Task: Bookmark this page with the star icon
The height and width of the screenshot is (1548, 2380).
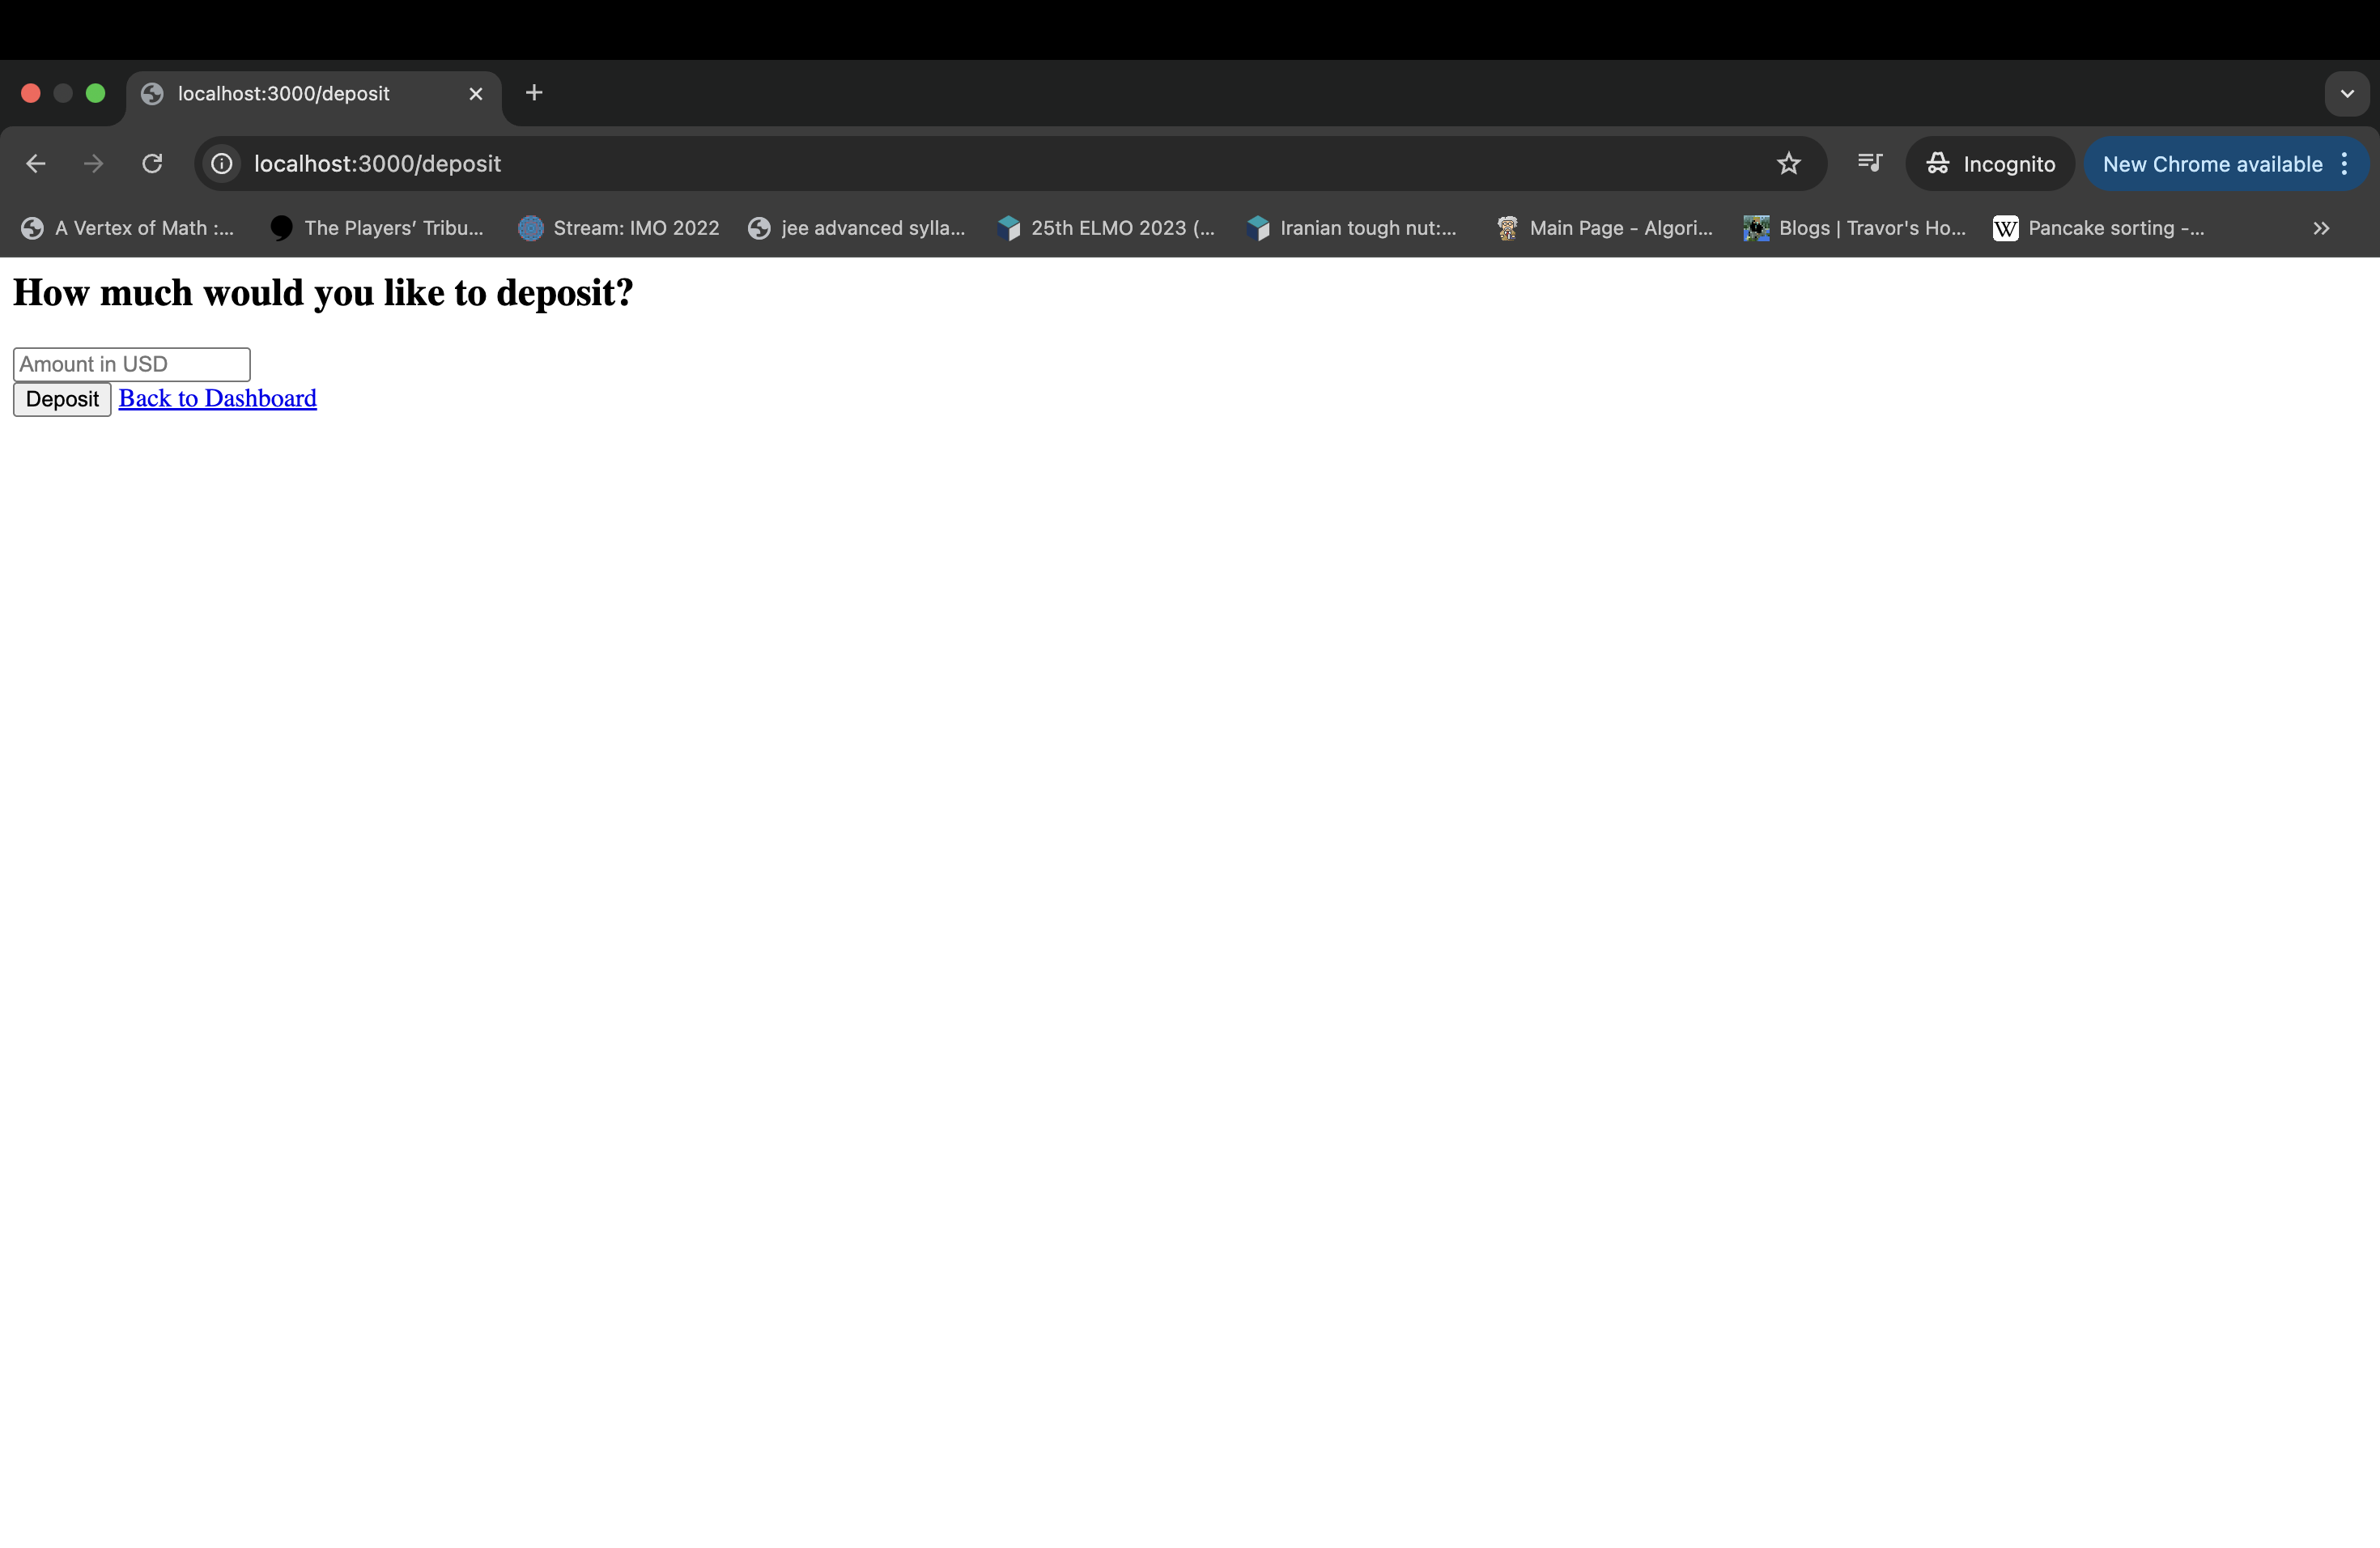Action: click(x=1788, y=164)
